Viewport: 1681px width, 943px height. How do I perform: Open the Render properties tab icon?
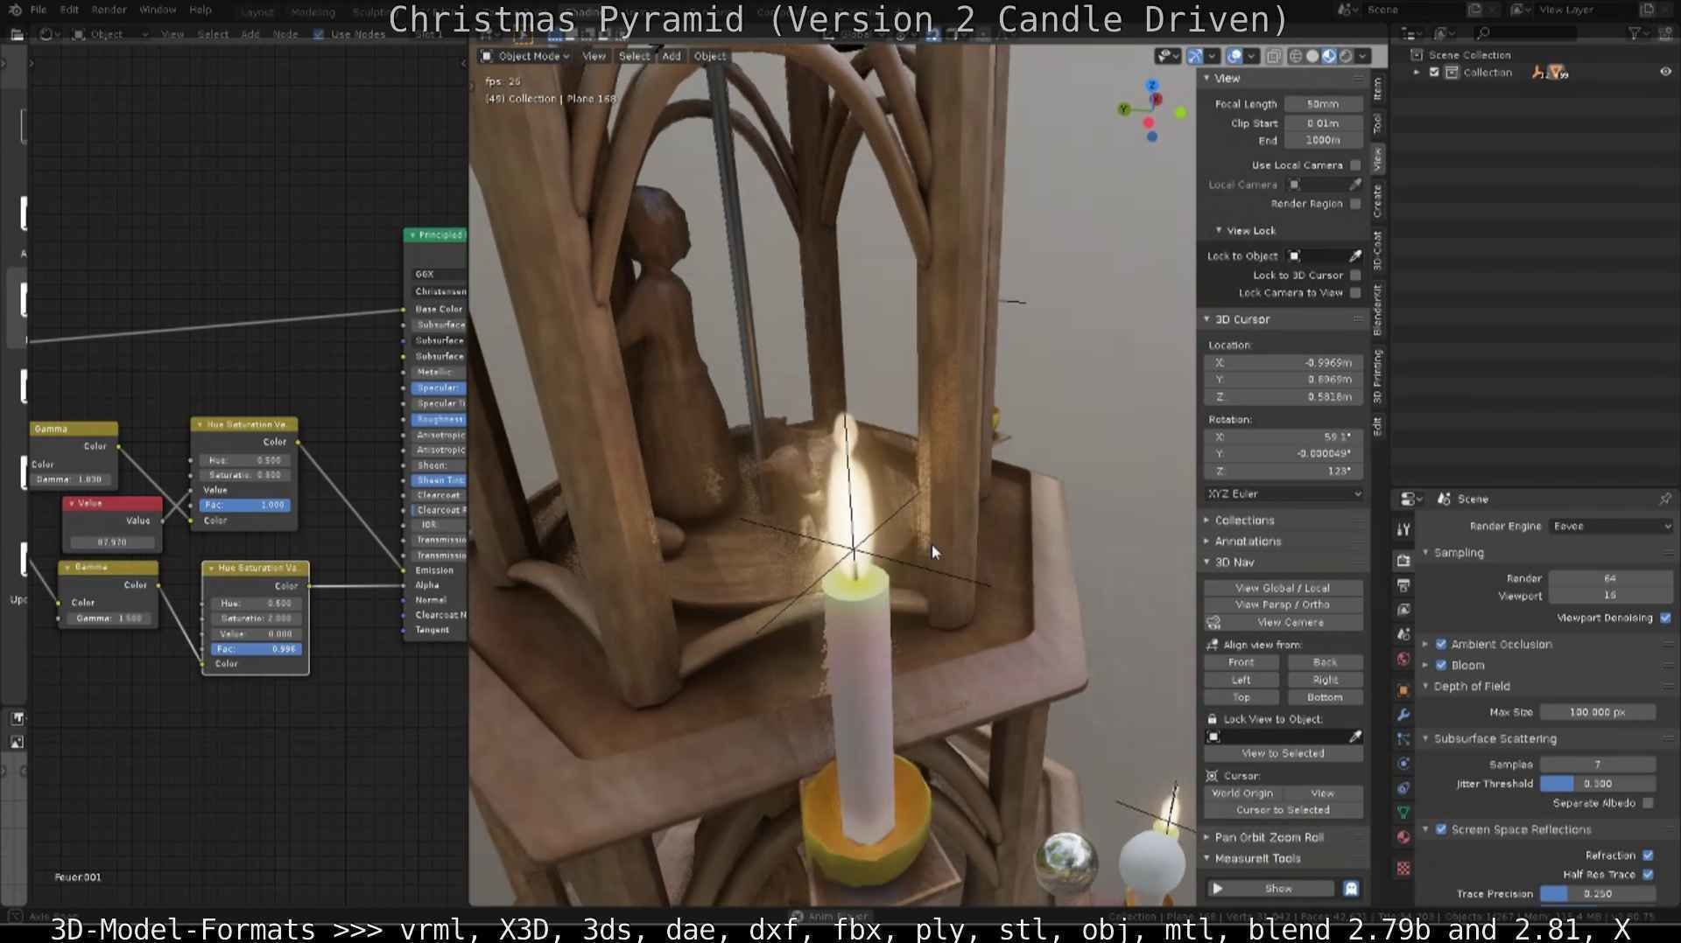(1403, 561)
